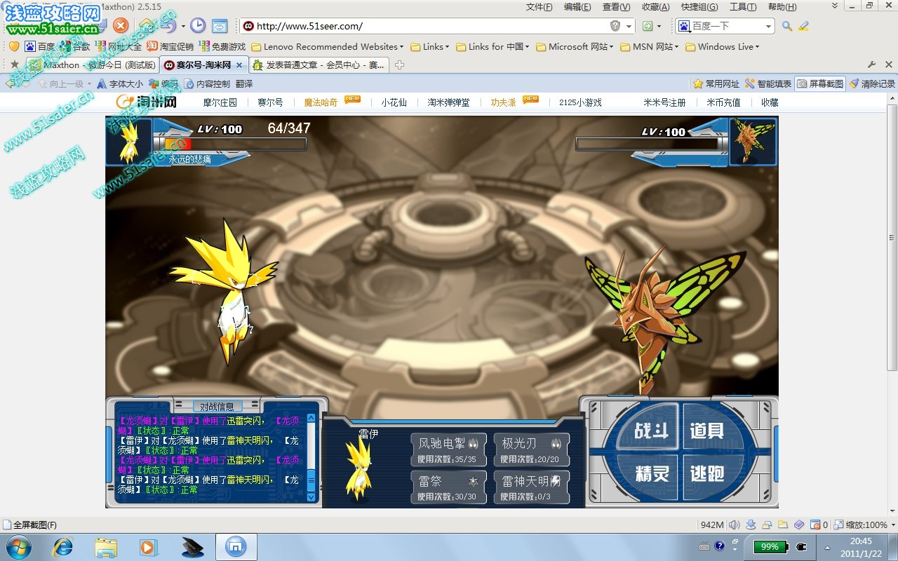The width and height of the screenshot is (898, 561).
Task: Click the help question mark tray icon
Action: (x=720, y=546)
